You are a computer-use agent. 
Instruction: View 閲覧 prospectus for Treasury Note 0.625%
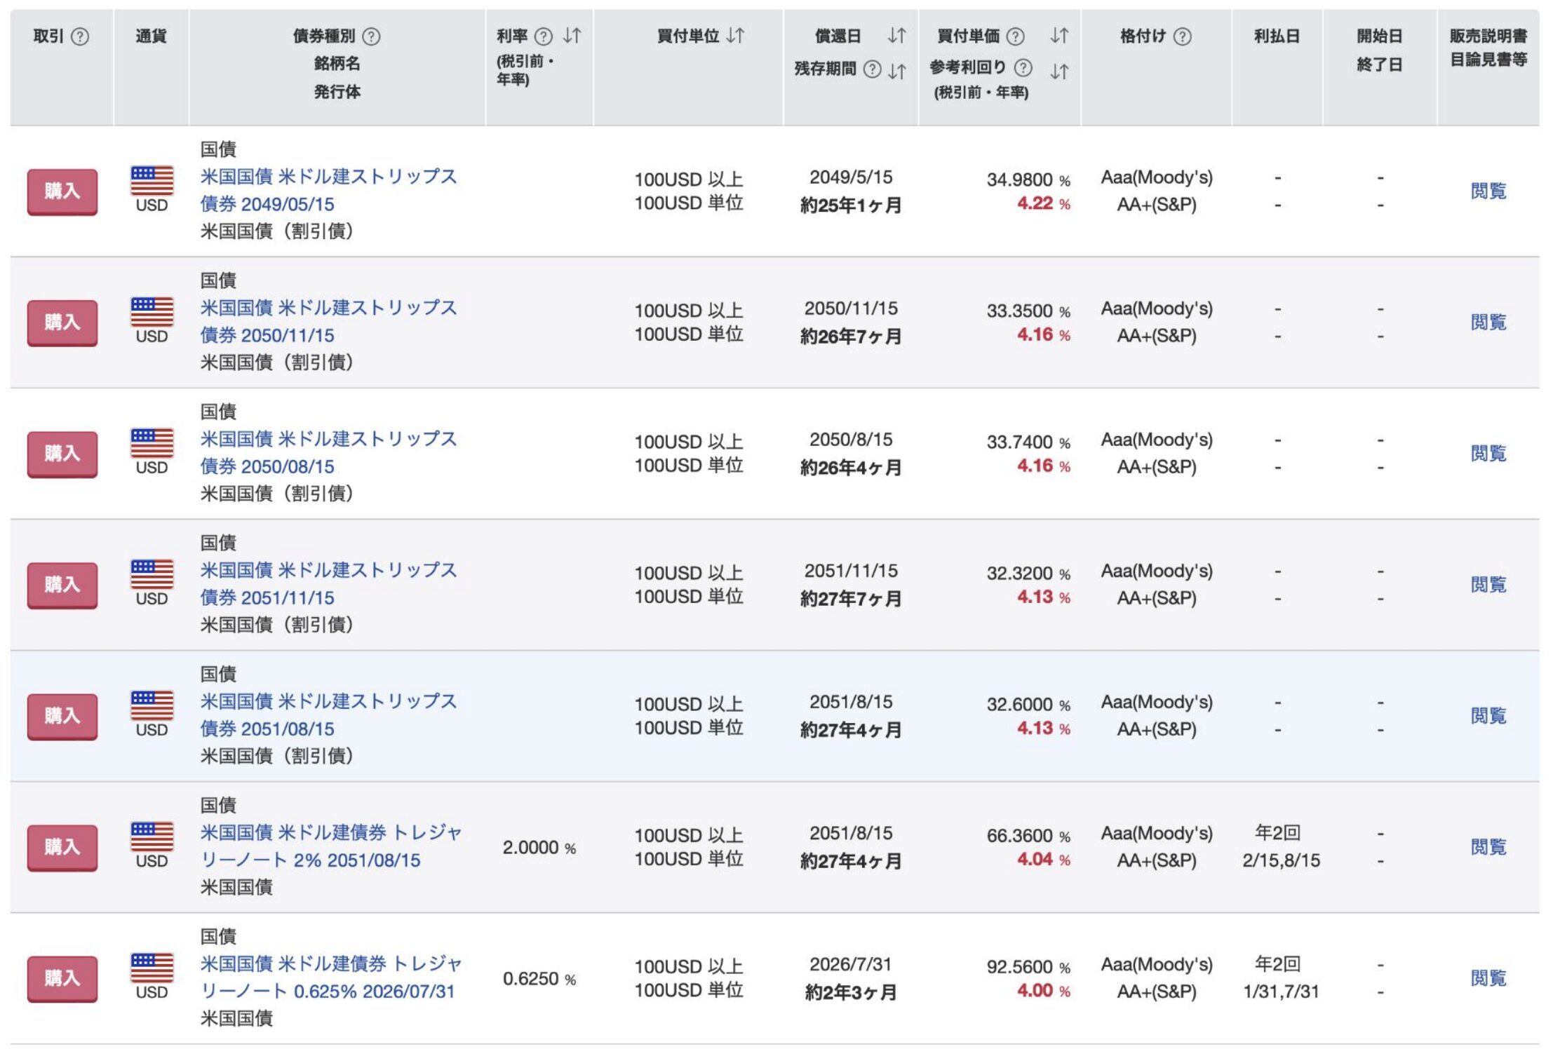pyautogui.click(x=1488, y=977)
